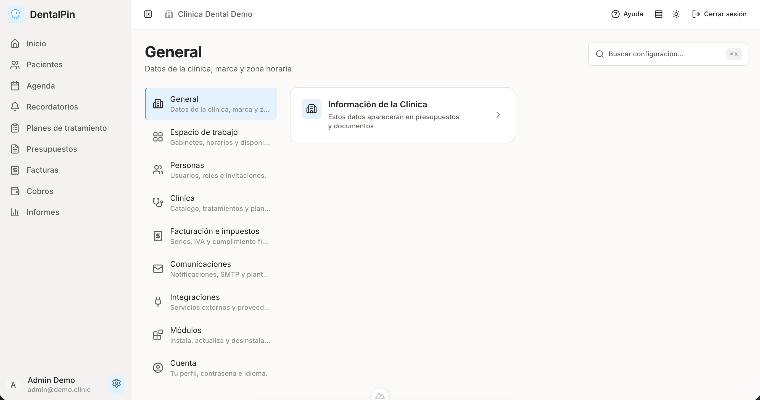Switch theme with the sun icon

[x=676, y=14]
